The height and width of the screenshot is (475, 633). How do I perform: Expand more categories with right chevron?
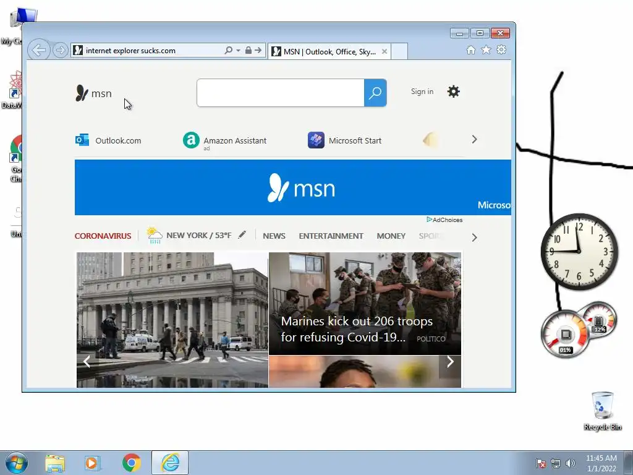pos(474,237)
